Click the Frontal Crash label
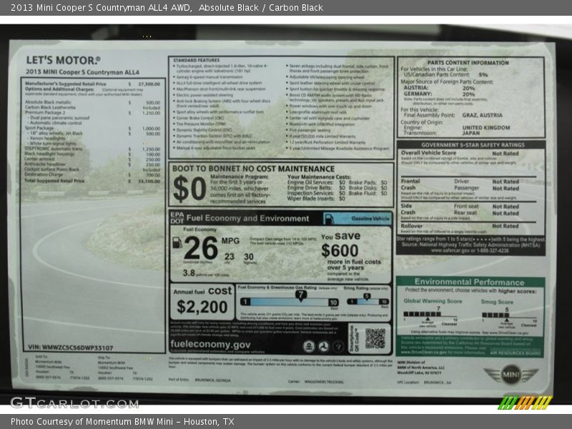 [410, 184]
